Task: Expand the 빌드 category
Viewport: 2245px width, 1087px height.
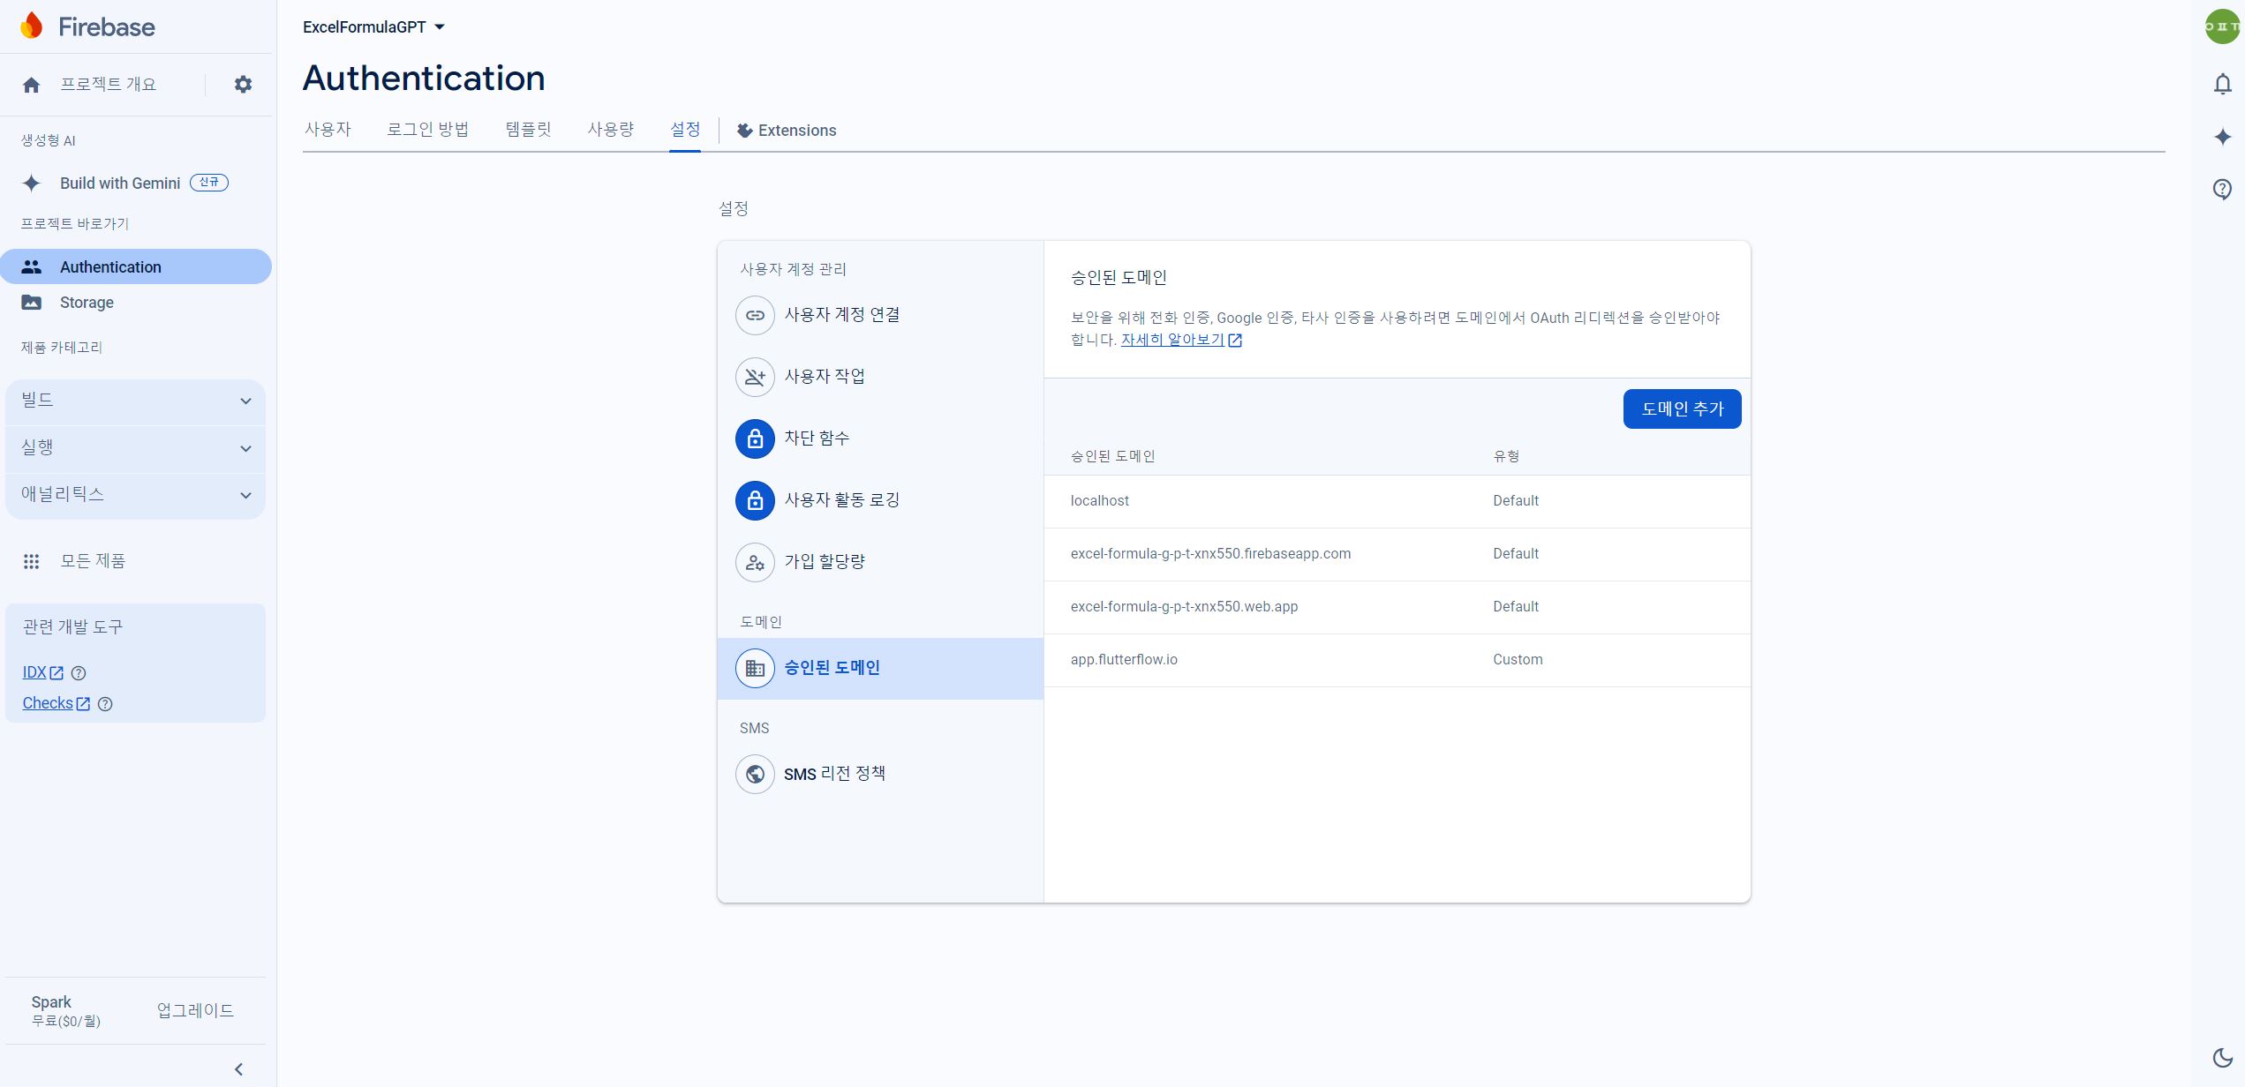Action: [135, 401]
